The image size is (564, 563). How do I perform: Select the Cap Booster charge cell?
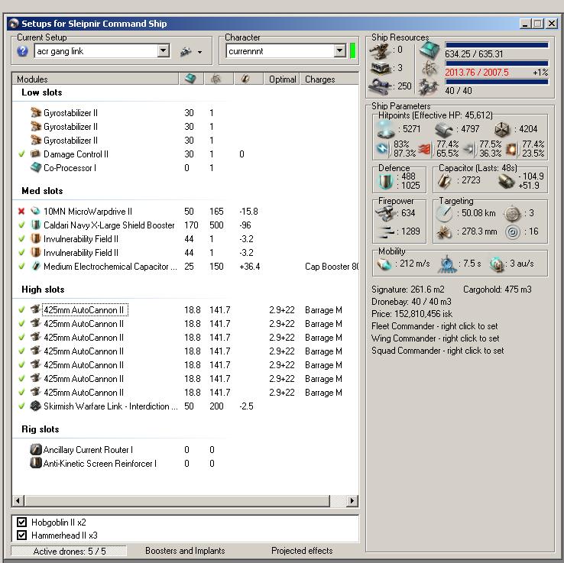click(331, 267)
